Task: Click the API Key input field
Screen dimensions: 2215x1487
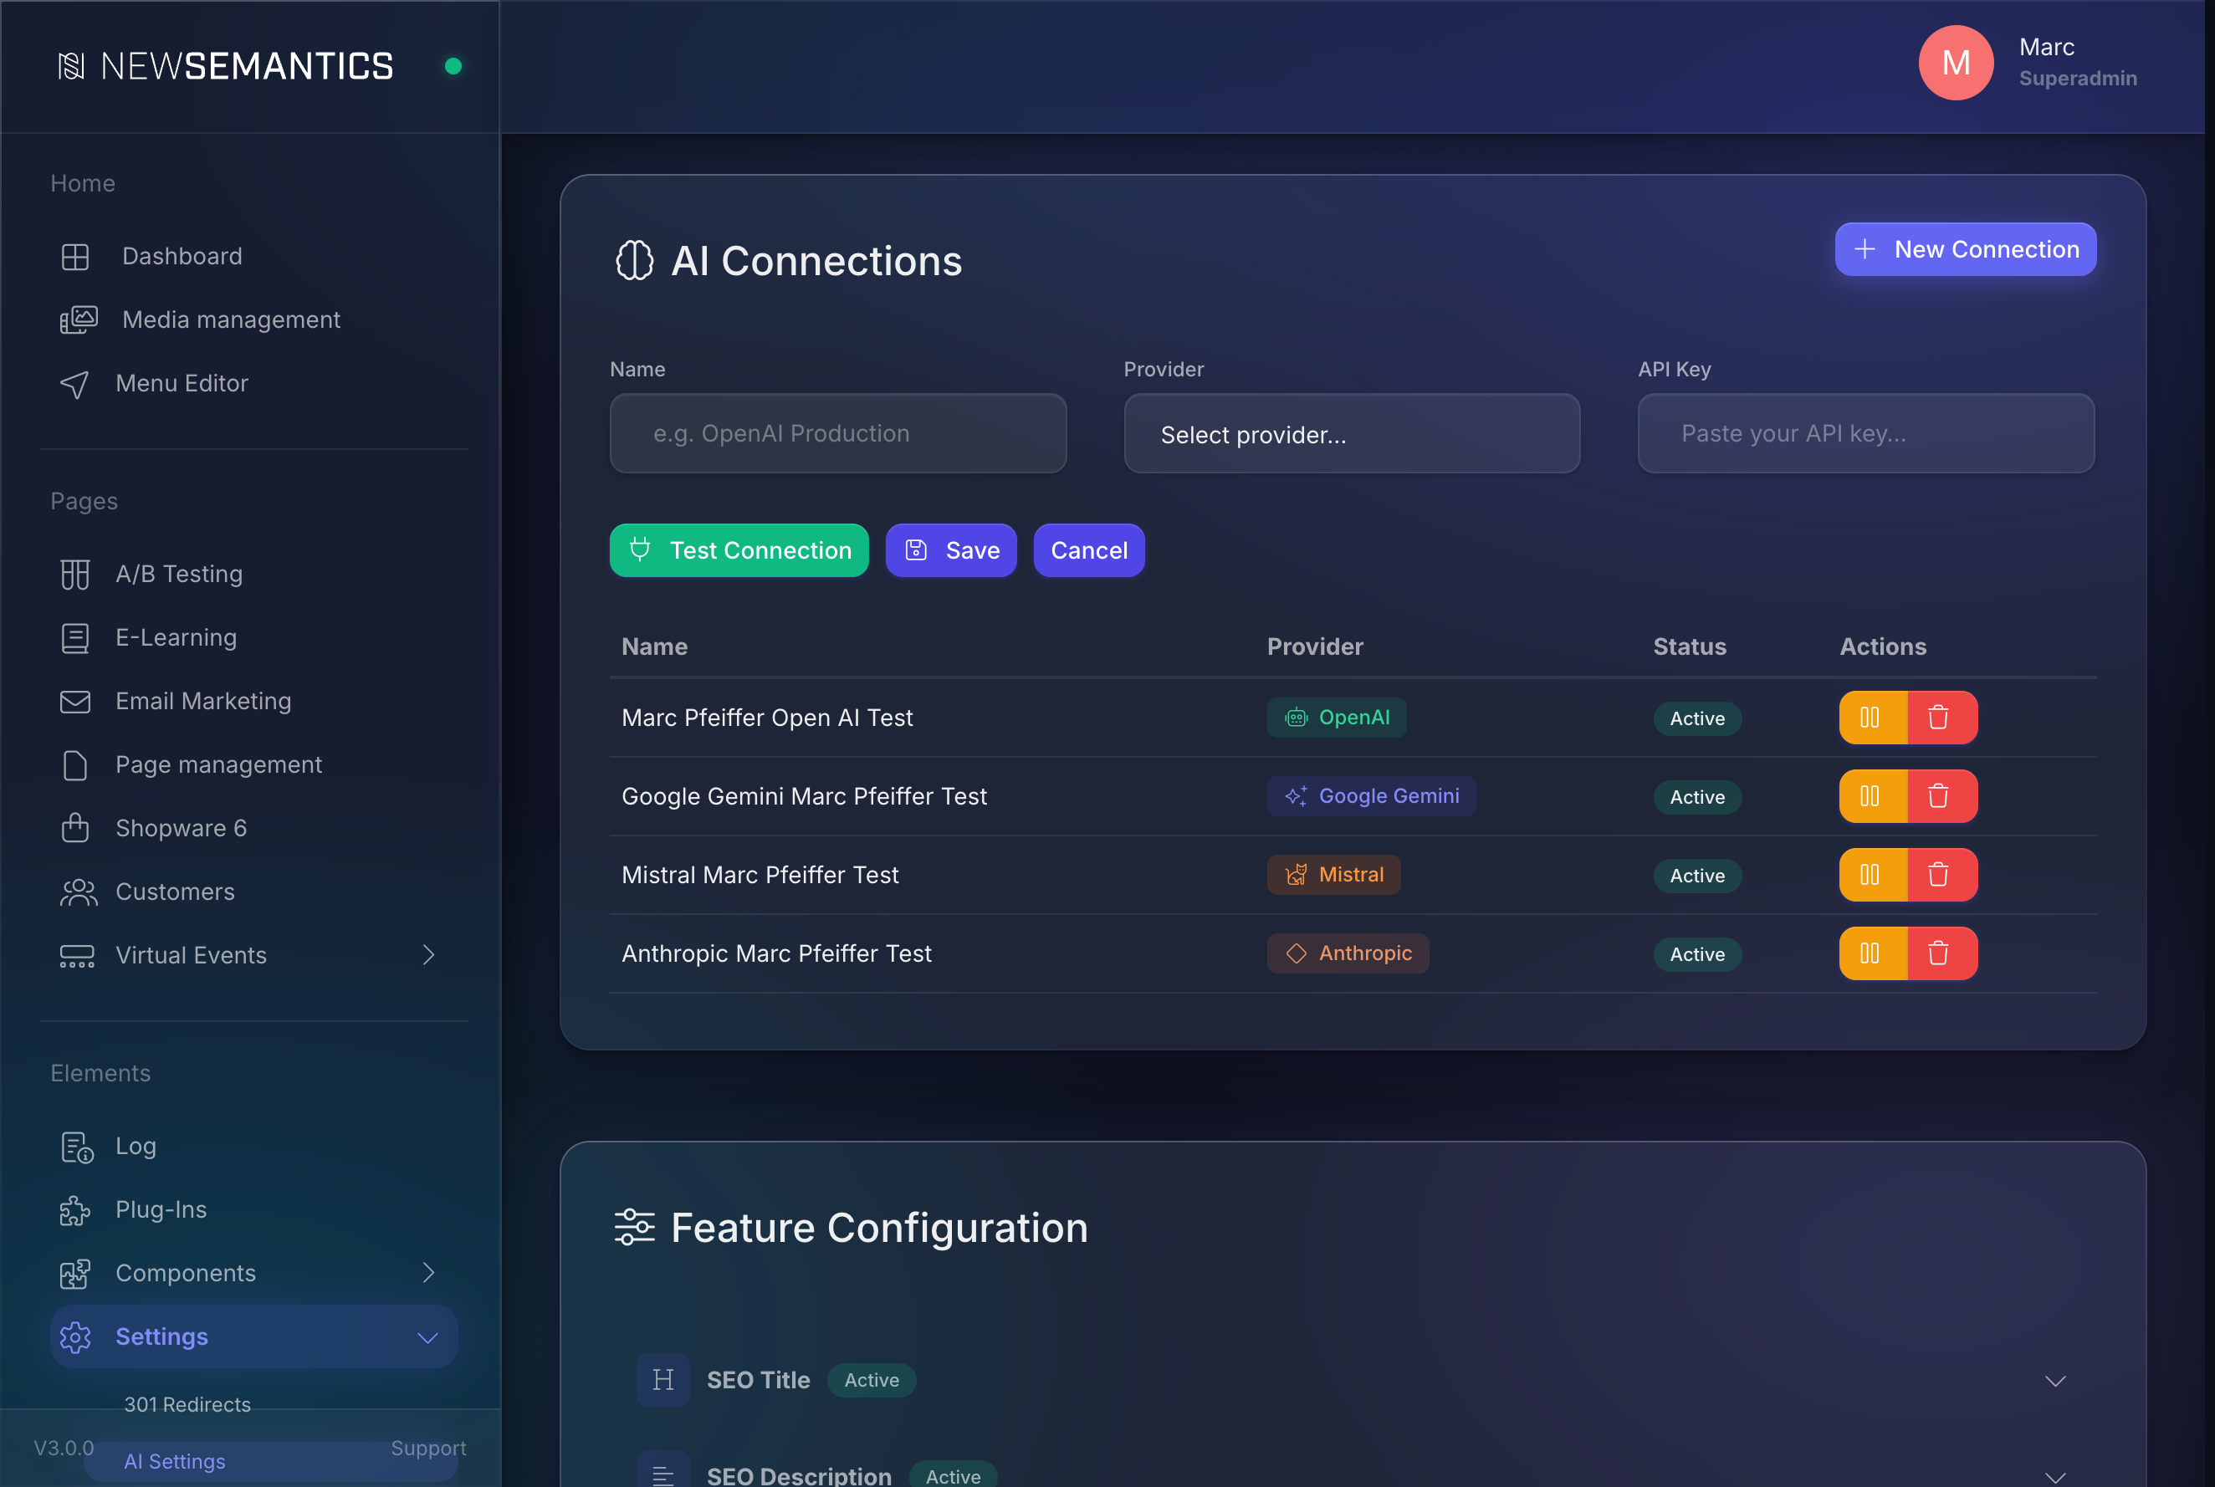Action: tap(1866, 434)
